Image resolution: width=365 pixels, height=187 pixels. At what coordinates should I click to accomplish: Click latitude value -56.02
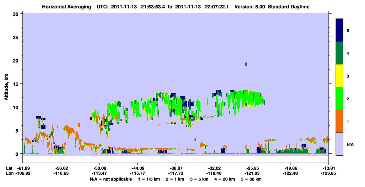coord(61,168)
